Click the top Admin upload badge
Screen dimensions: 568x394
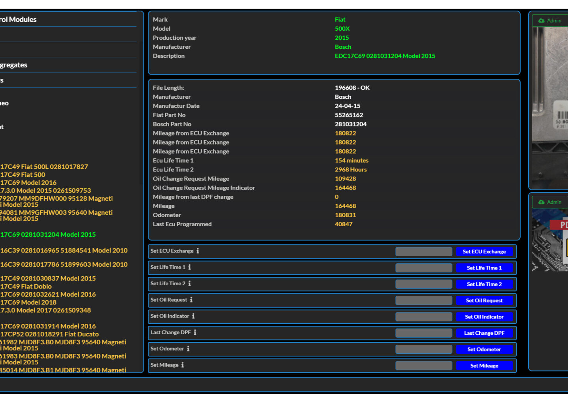tap(551, 20)
